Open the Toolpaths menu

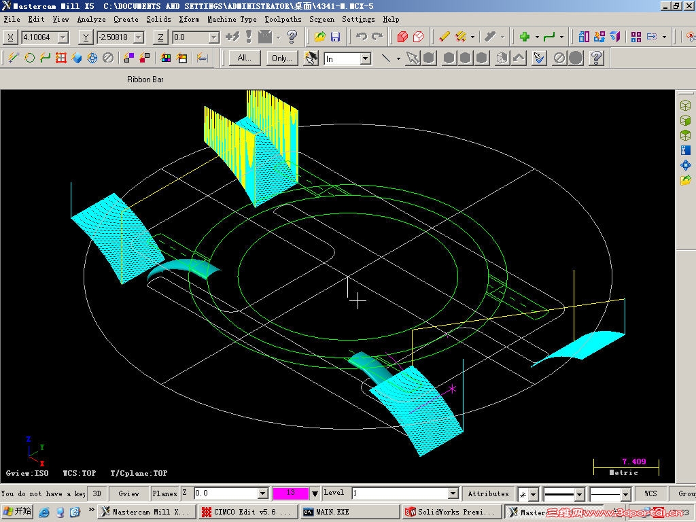[283, 19]
